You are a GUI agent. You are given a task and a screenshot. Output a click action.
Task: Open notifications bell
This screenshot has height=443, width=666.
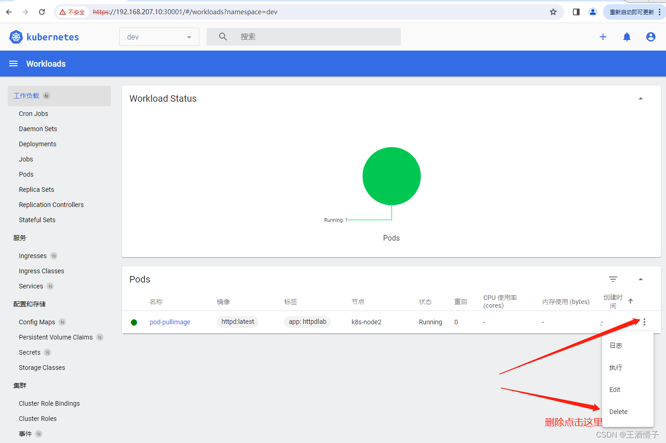coord(627,37)
